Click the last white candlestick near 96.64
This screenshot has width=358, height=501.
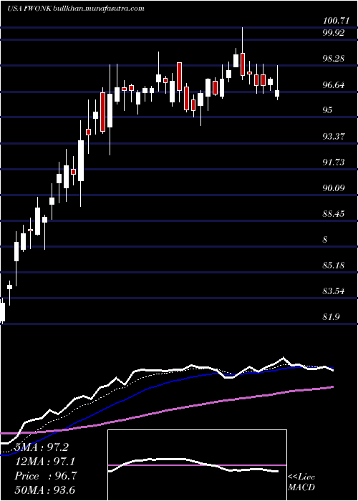coord(277,93)
